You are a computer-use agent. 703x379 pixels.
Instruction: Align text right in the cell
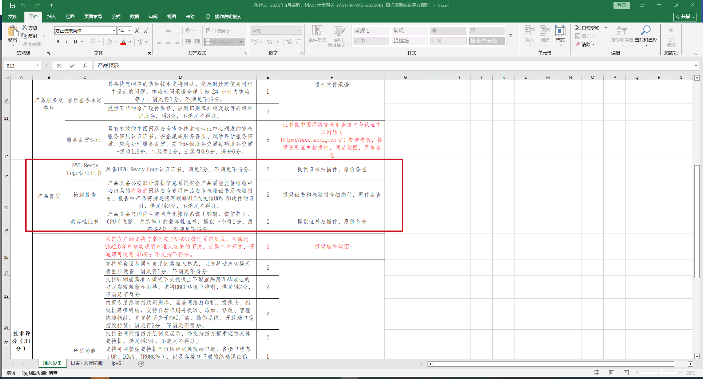[177, 42]
